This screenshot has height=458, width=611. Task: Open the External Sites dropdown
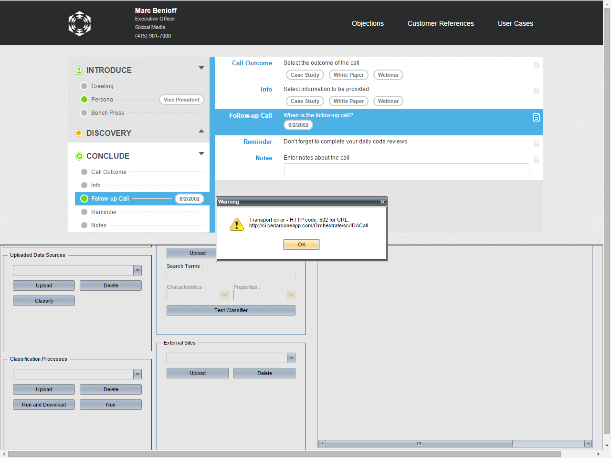click(x=291, y=358)
